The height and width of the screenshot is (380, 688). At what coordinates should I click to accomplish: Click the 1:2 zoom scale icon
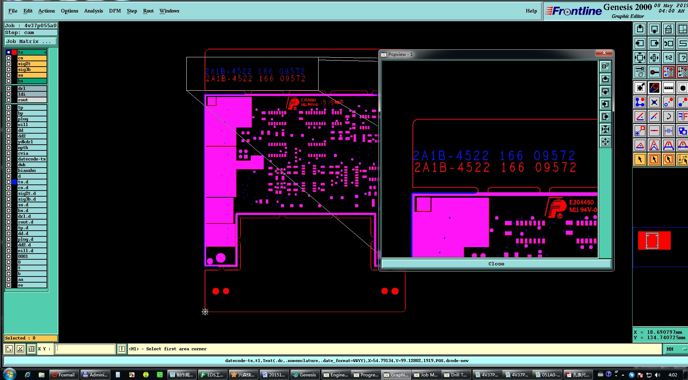(x=668, y=58)
